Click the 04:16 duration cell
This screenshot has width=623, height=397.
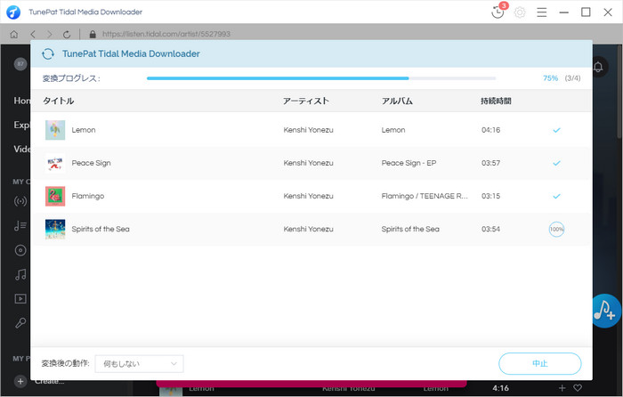point(490,130)
